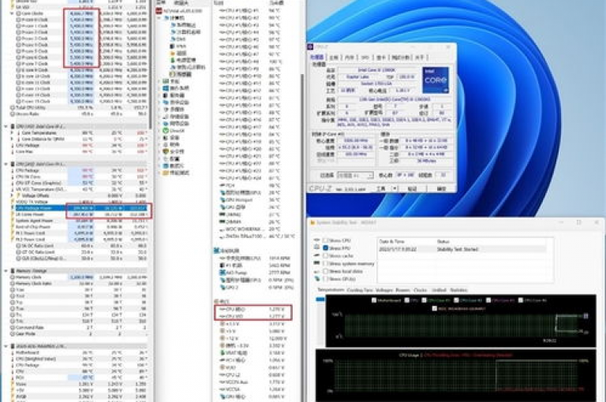
Task: Open the 收藏夹 tab in AIDA64 panel
Action: click(181, 3)
